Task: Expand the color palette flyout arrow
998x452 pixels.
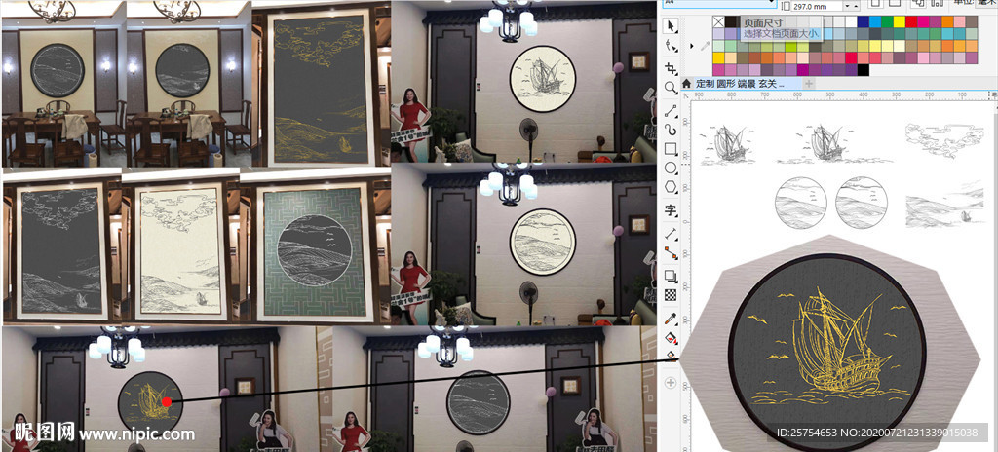Action: coord(693,45)
